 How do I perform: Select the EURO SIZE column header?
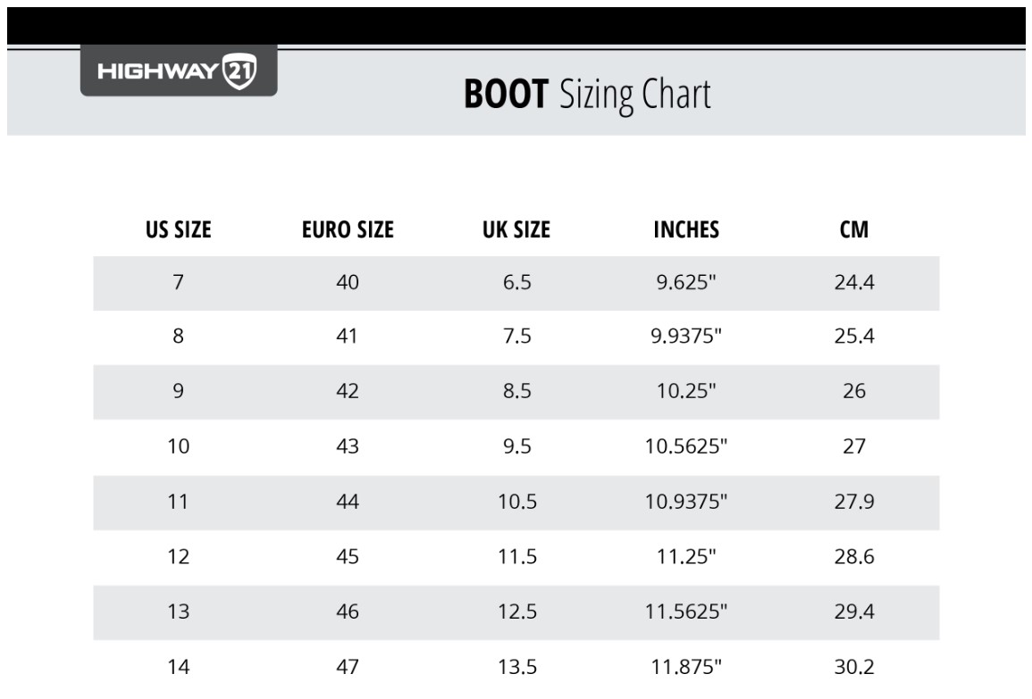pyautogui.click(x=348, y=229)
